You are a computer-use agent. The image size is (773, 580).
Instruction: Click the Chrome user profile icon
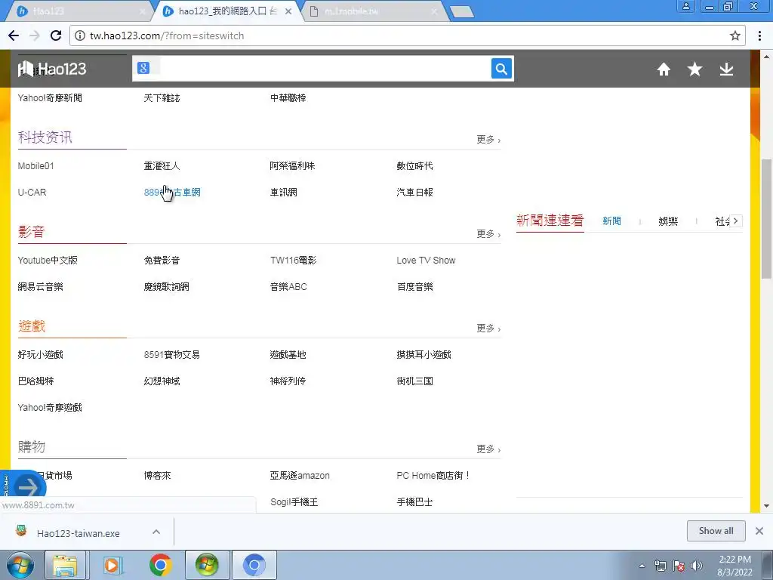click(685, 6)
